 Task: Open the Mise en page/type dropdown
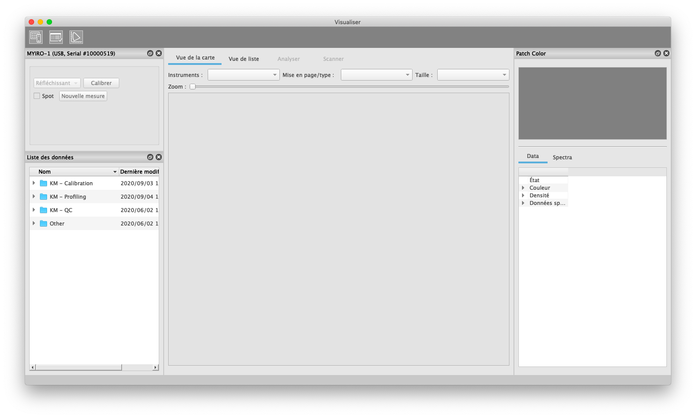coord(377,75)
